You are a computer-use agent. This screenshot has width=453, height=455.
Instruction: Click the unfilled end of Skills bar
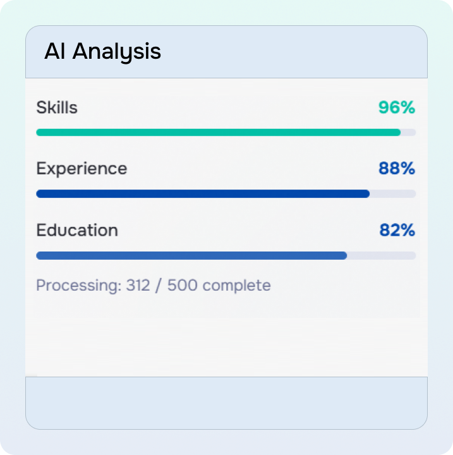point(409,133)
